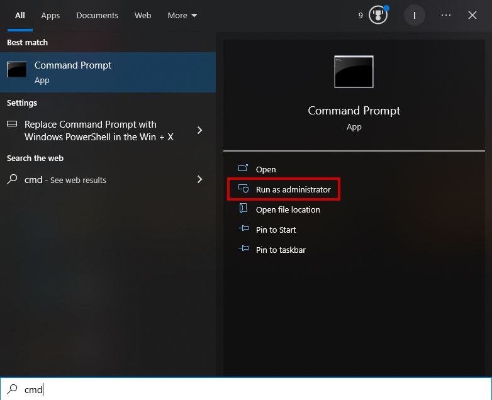
Task: Click the Open action icon
Action: (243, 168)
